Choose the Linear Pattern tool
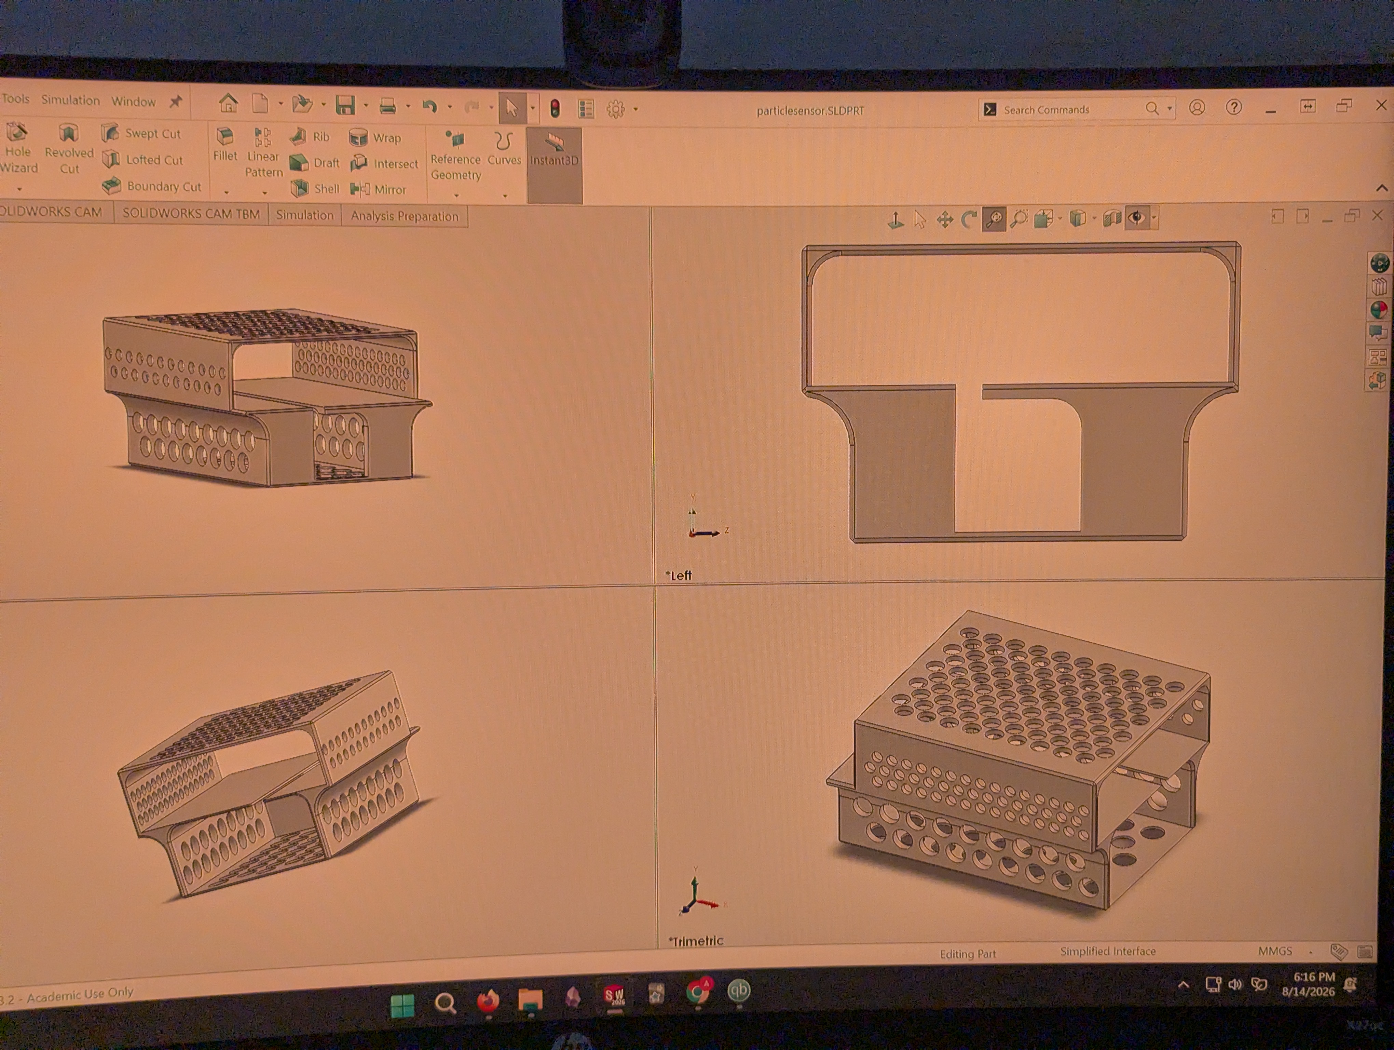 (x=263, y=152)
